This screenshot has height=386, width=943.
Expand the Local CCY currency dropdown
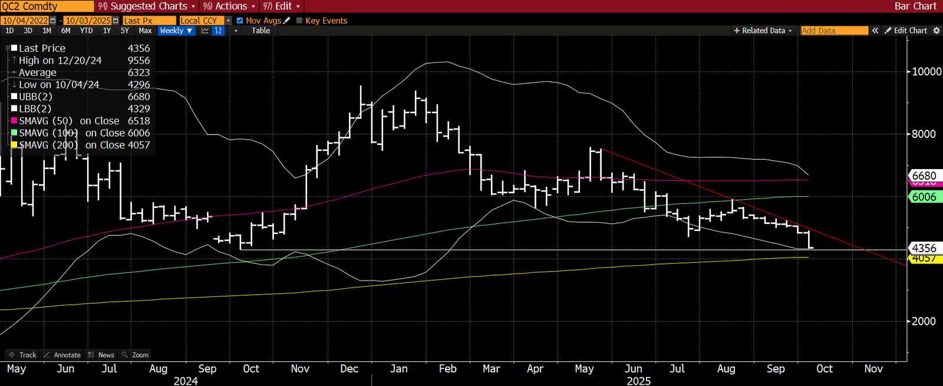pos(228,21)
